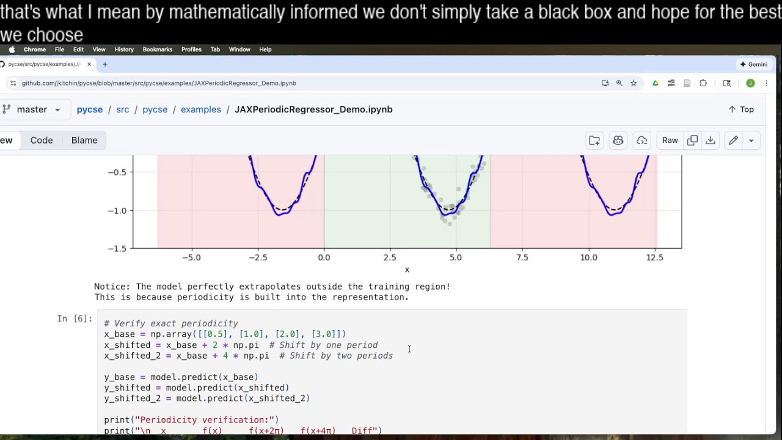Open the green J profile avatar
Screen dimensions: 782x440
[750, 83]
